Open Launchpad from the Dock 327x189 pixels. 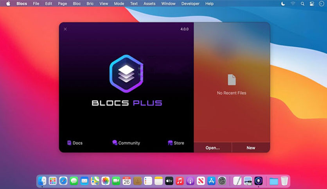click(x=53, y=181)
